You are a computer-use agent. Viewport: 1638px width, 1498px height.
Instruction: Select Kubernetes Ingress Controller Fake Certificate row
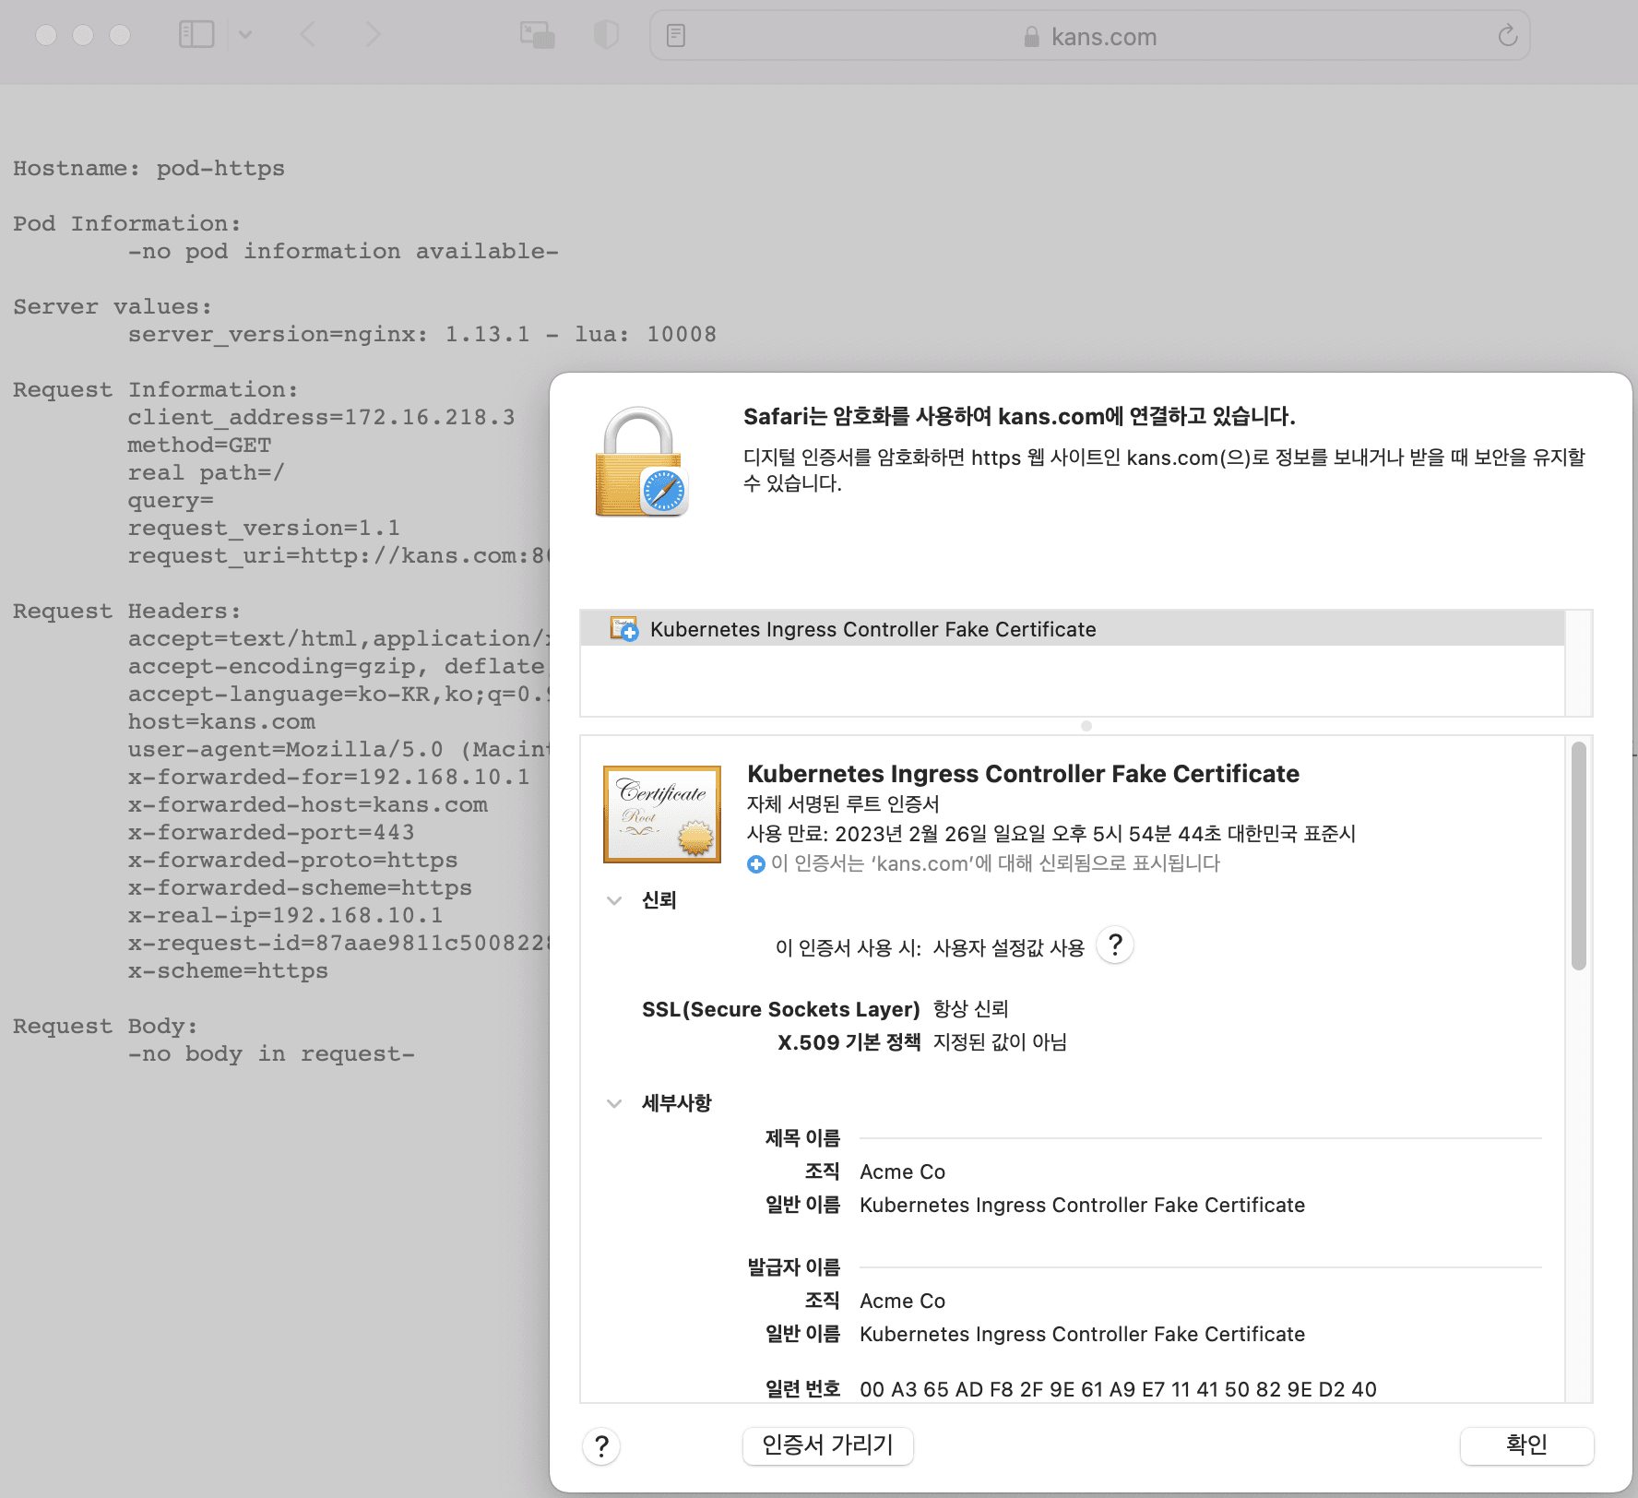[x=872, y=629]
